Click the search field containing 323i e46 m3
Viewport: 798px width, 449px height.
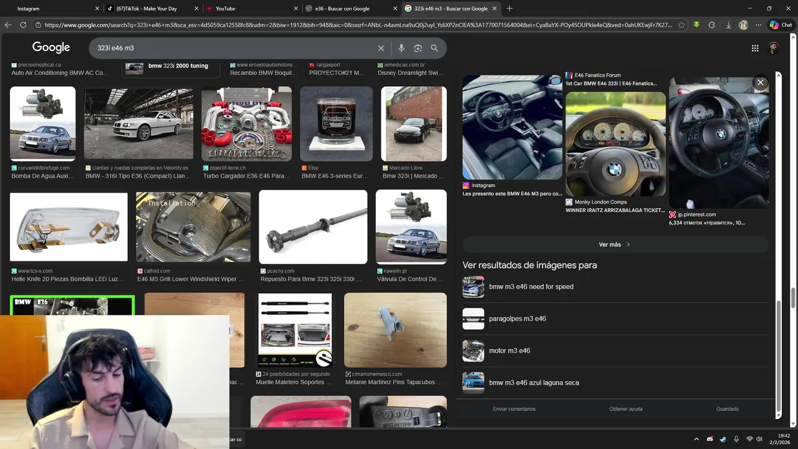[234, 48]
